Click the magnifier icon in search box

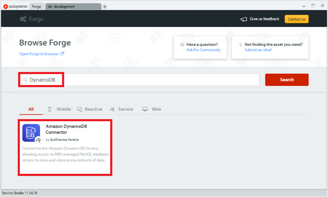[x=25, y=80]
